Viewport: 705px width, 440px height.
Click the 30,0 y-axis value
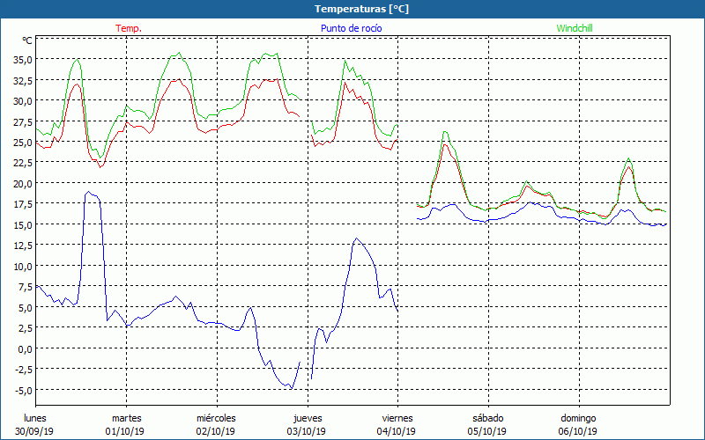click(24, 100)
